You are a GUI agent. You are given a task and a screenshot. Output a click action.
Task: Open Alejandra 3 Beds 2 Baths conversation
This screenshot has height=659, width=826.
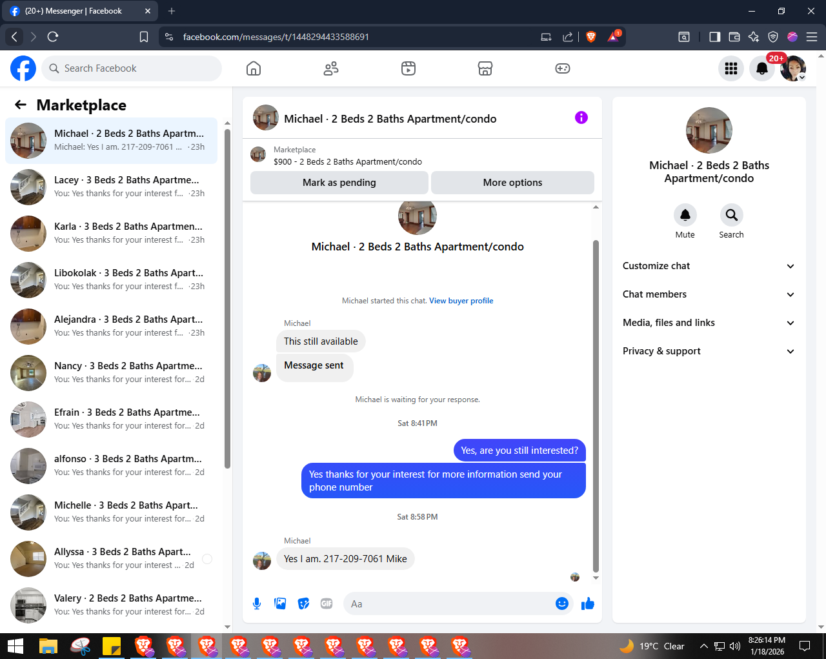coord(111,327)
